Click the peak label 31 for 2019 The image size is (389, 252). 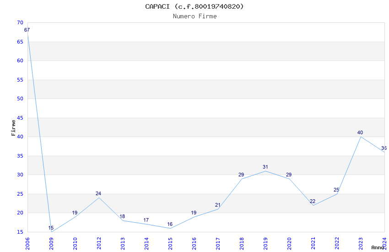(x=265, y=167)
